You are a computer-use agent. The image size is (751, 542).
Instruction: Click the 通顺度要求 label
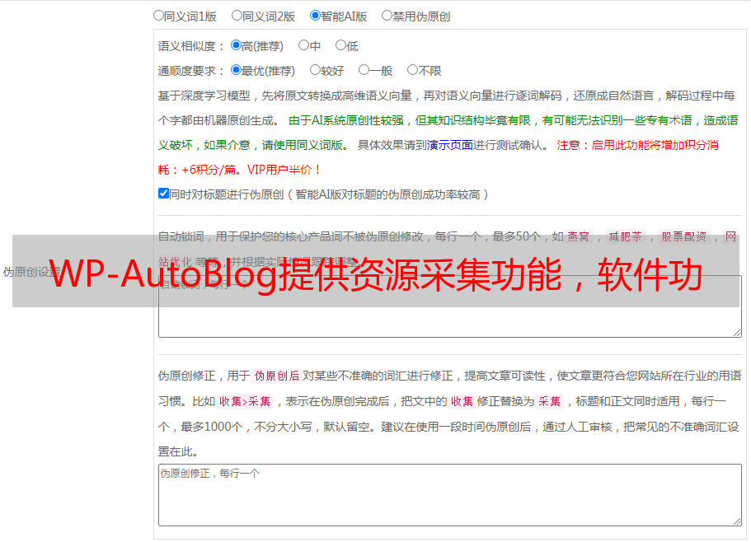point(190,72)
